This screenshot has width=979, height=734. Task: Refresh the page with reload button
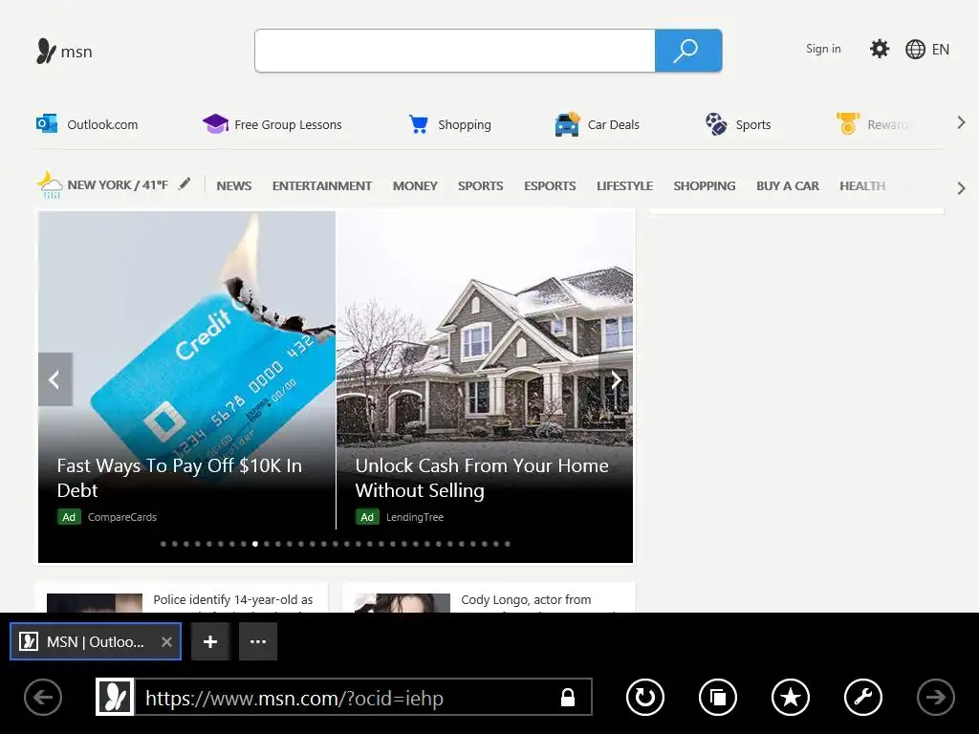coord(645,697)
